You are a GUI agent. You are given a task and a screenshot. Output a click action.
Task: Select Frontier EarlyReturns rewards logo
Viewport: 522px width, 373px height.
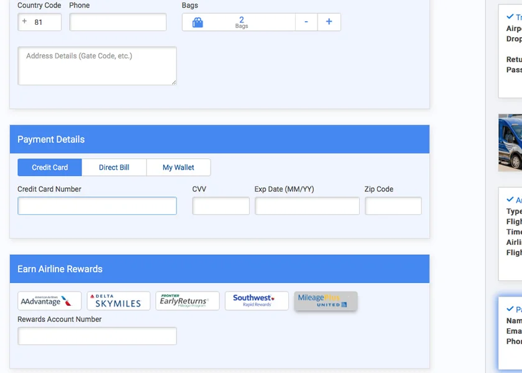(188, 301)
